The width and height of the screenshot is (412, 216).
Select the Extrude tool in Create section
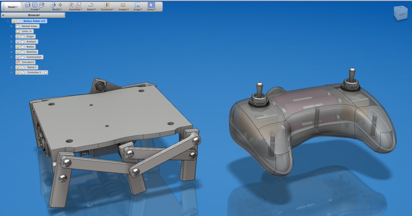point(27,4)
